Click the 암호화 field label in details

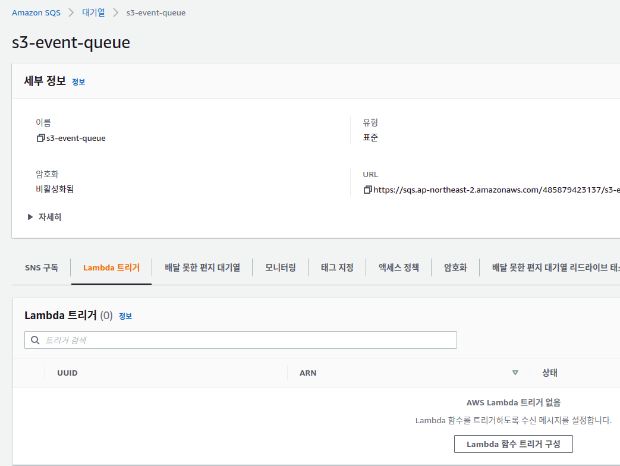coord(47,174)
